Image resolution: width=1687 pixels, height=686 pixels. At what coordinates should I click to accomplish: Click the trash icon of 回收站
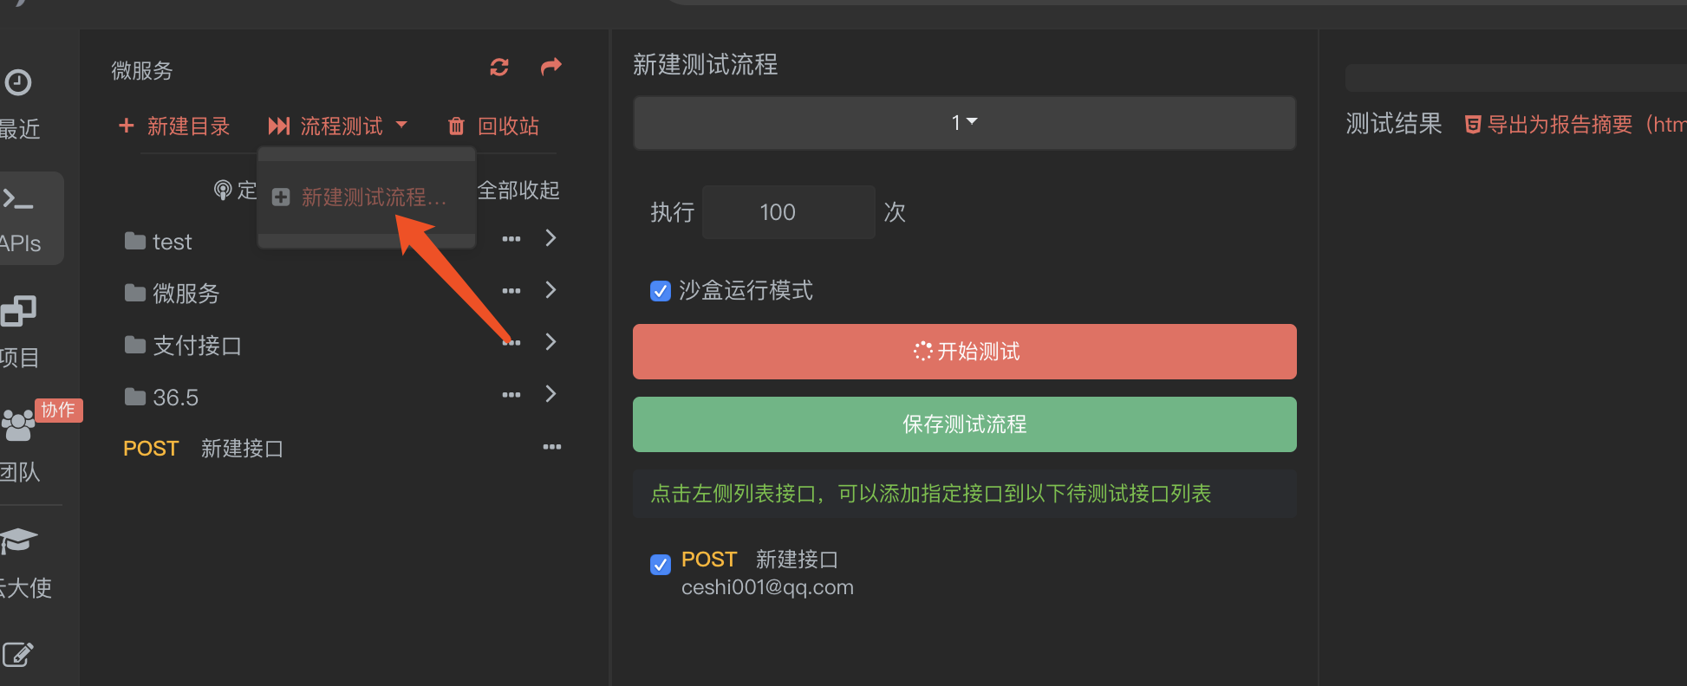(456, 126)
